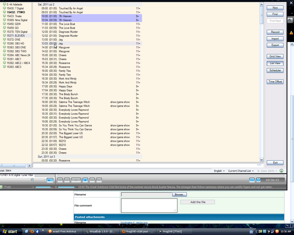Click the Record button
This screenshot has height=235, width=294.
tap(275, 32)
